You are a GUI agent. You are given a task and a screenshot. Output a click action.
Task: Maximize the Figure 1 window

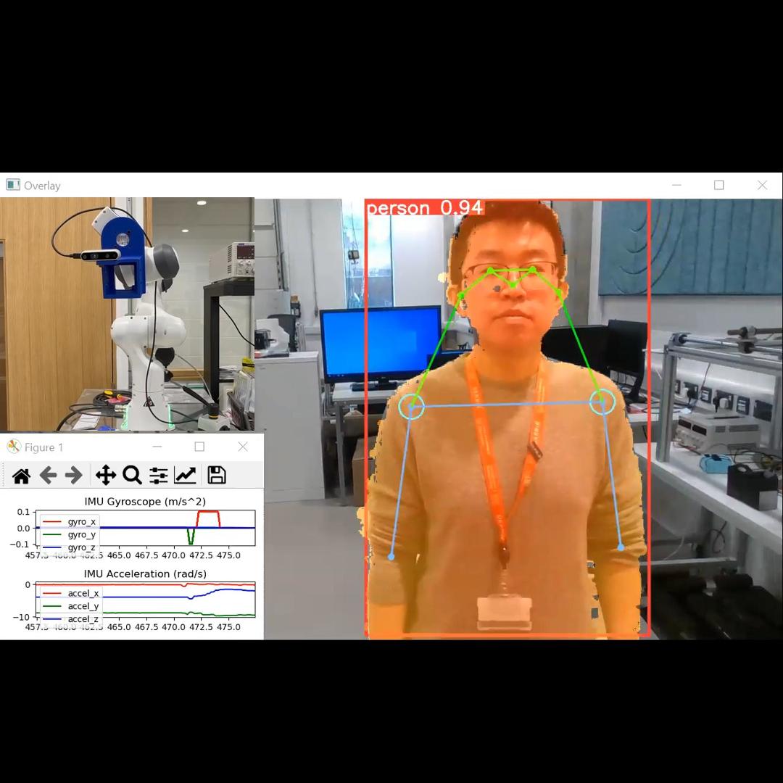click(x=199, y=447)
